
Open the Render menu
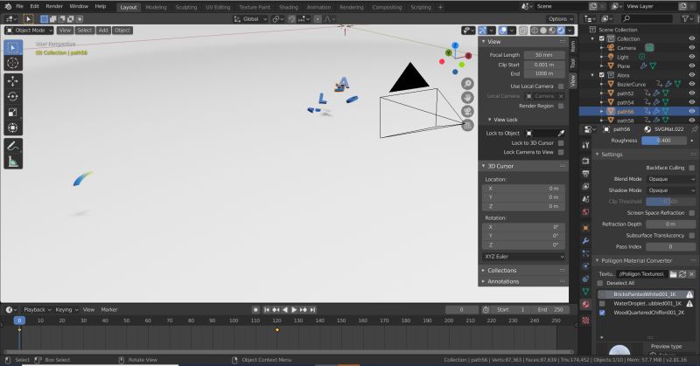(54, 6)
